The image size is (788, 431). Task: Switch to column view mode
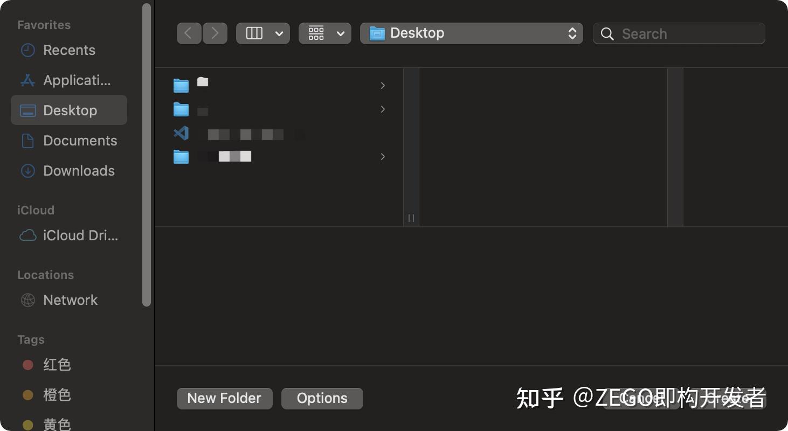tap(254, 33)
